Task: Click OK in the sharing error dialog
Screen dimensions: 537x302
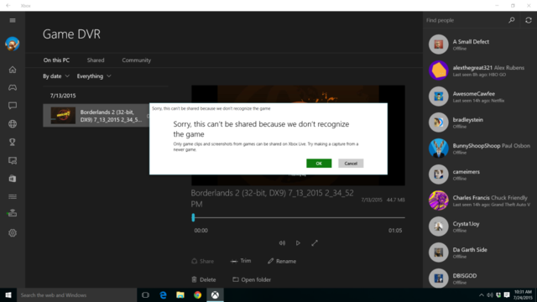Action: (319, 164)
